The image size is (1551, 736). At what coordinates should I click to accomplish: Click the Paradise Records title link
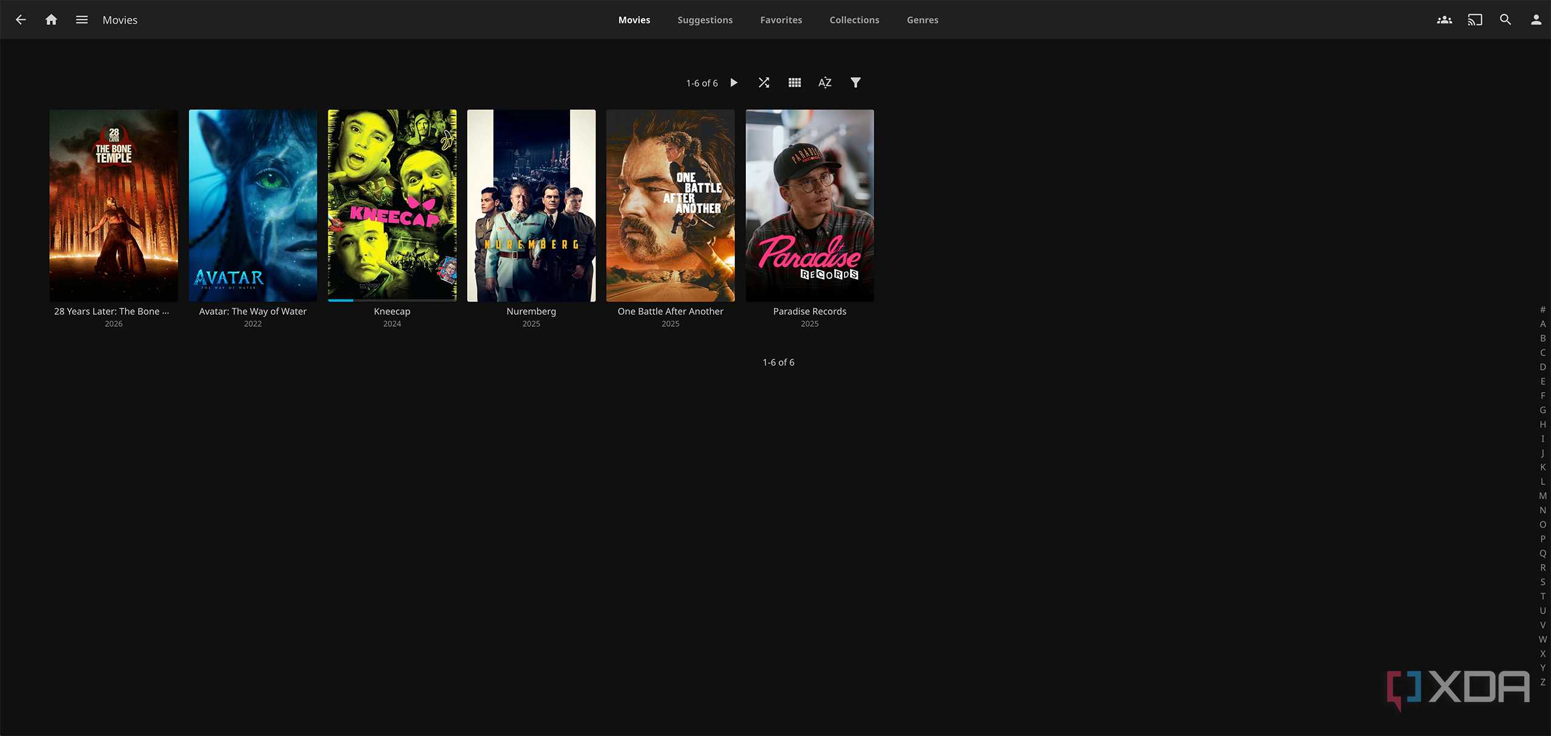809,311
